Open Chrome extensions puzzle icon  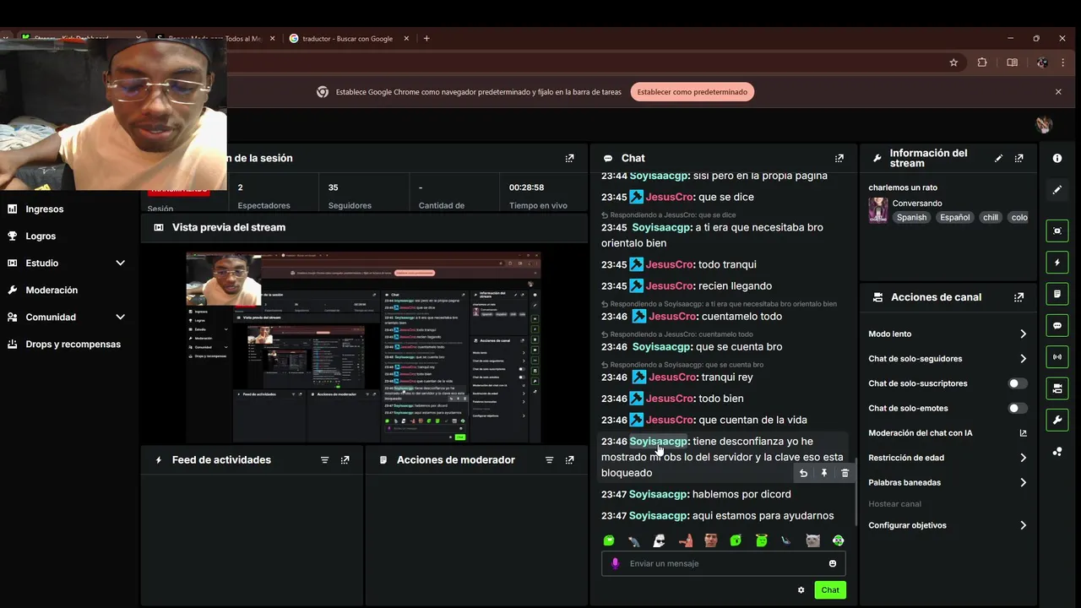click(x=982, y=62)
